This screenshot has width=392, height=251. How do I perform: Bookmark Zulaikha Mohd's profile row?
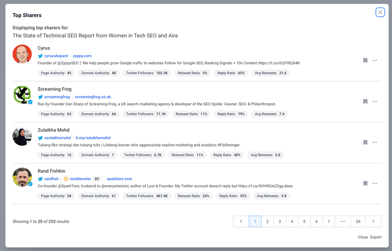(x=365, y=142)
